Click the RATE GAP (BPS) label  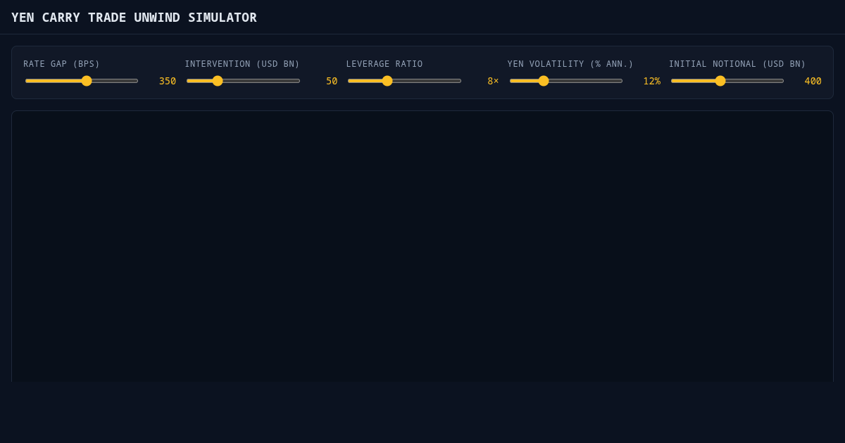62,64
